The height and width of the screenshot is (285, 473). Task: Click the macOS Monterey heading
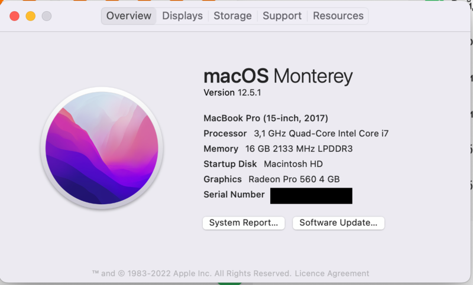coord(278,76)
